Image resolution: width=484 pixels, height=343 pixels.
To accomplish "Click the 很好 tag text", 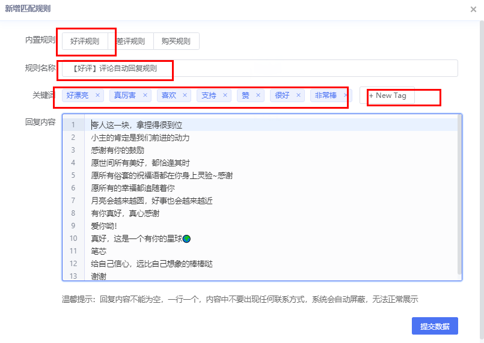I will [x=282, y=96].
